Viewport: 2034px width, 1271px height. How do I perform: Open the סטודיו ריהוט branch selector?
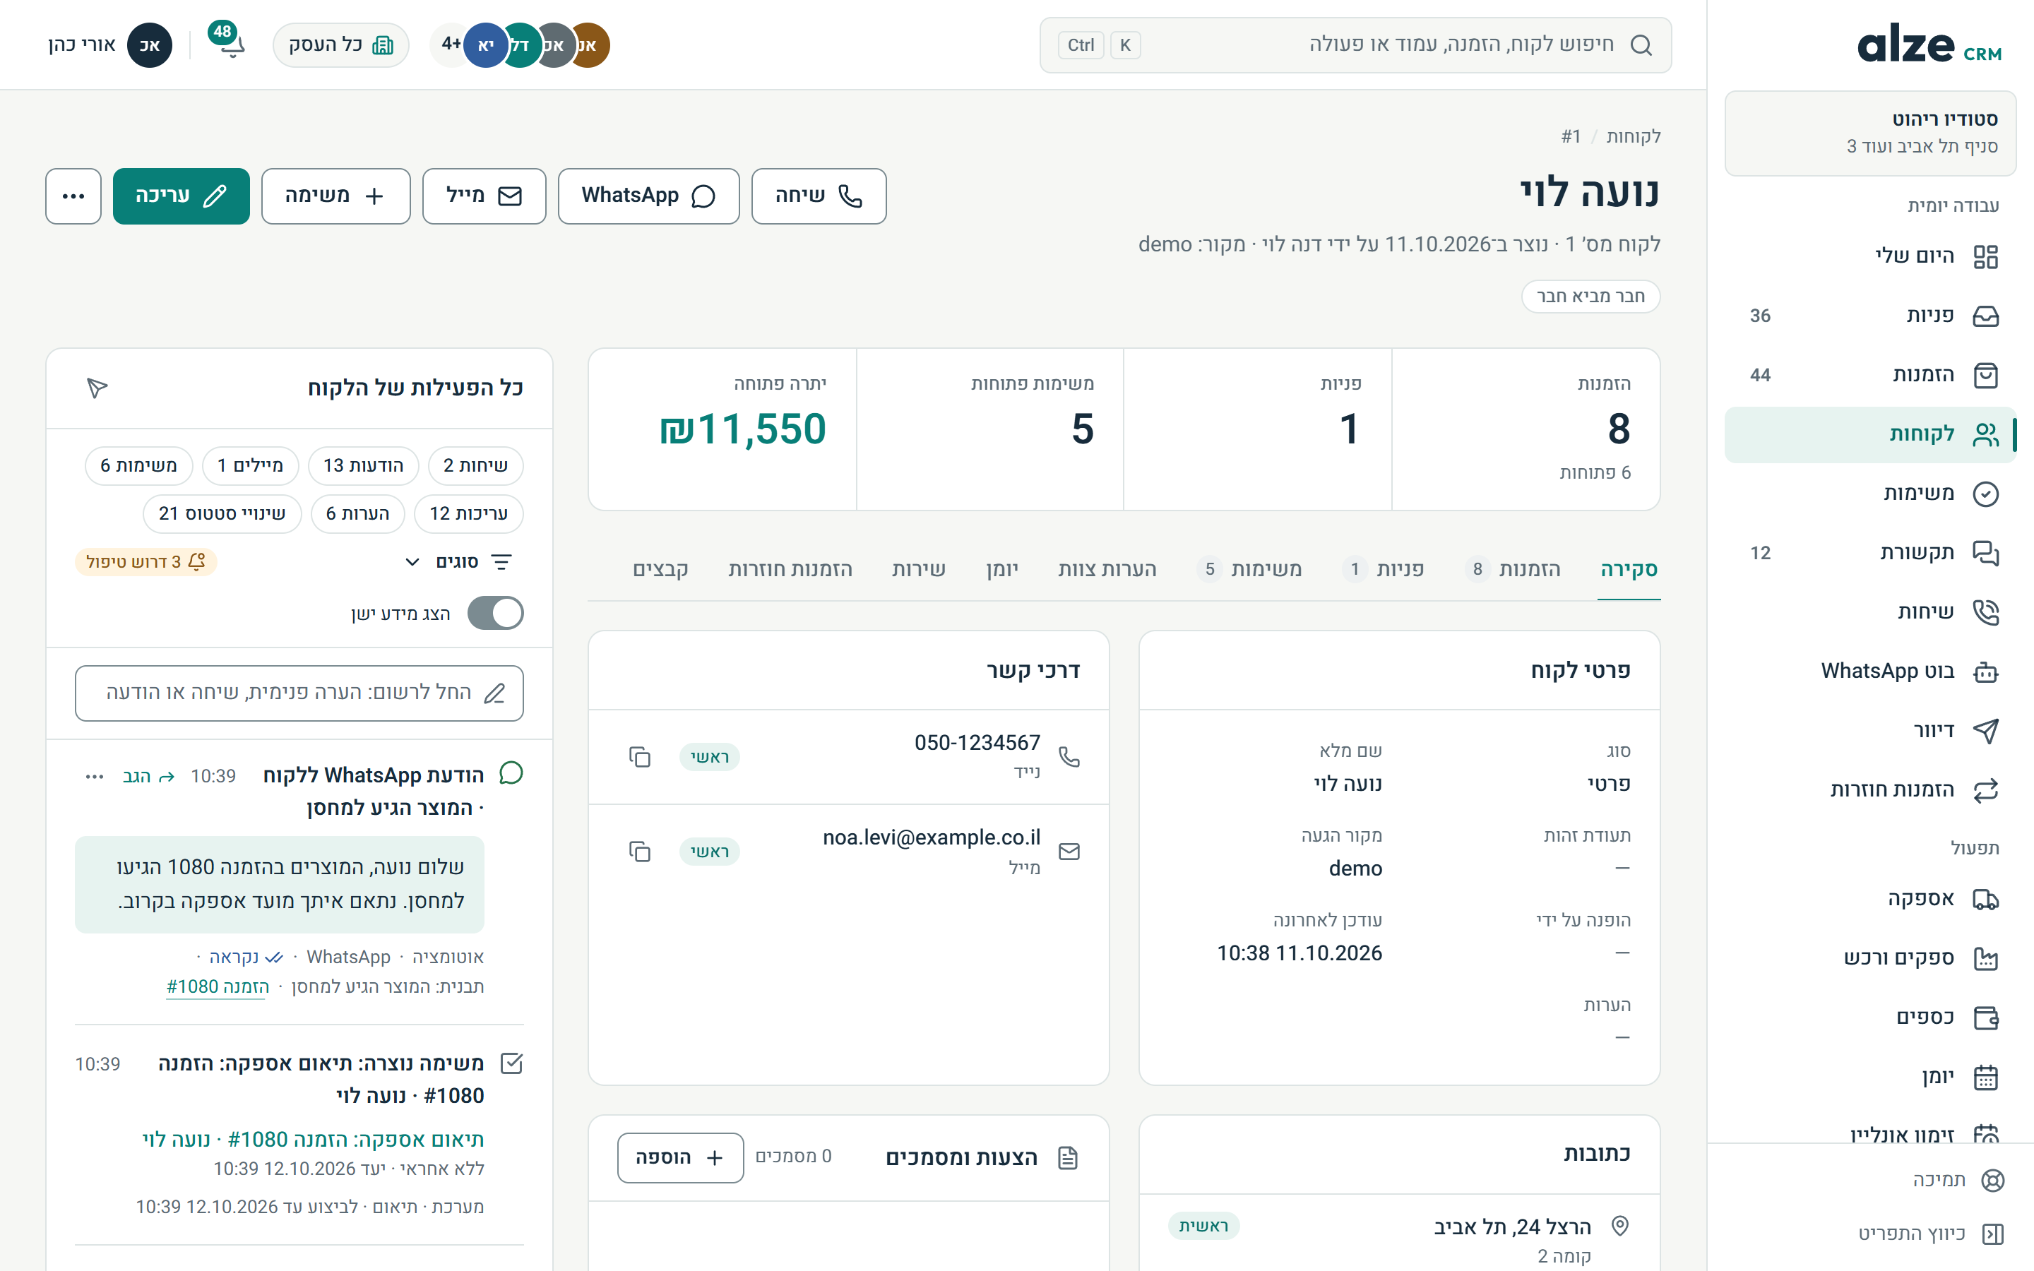(1869, 133)
